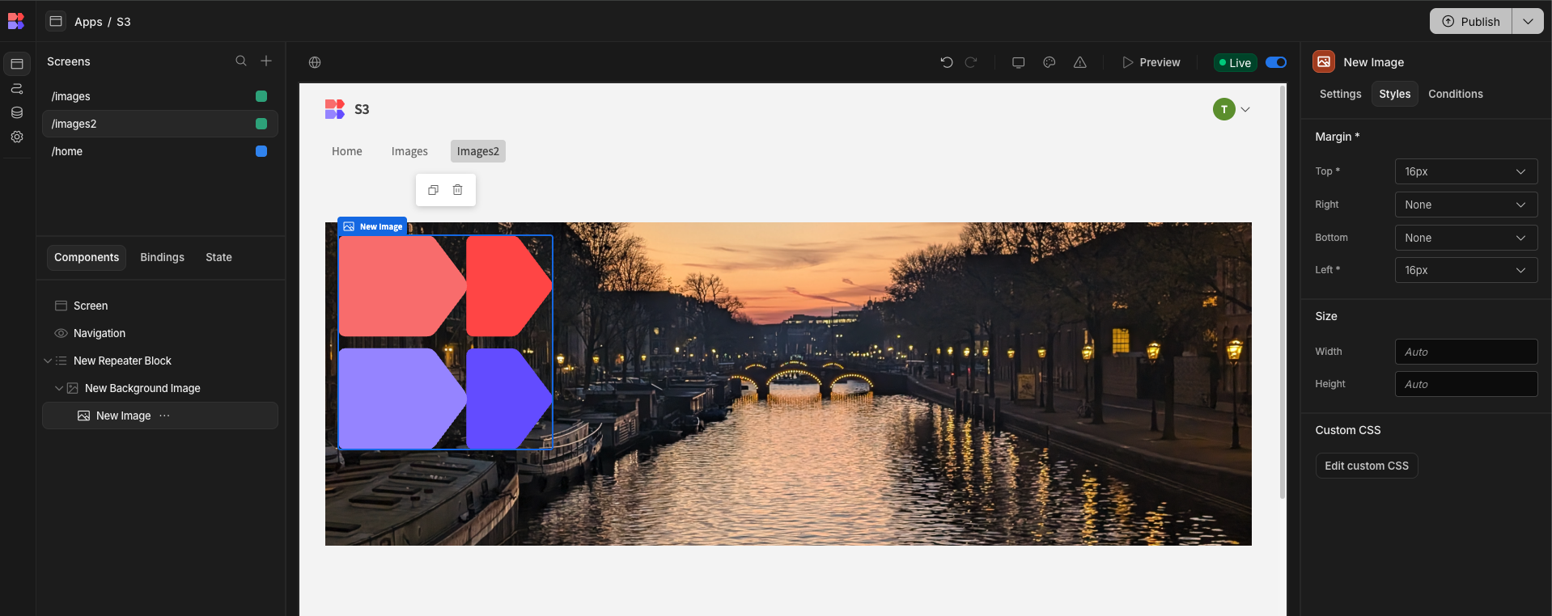Click the Budibase logo image on canvas
The width and height of the screenshot is (1552, 616).
[445, 342]
